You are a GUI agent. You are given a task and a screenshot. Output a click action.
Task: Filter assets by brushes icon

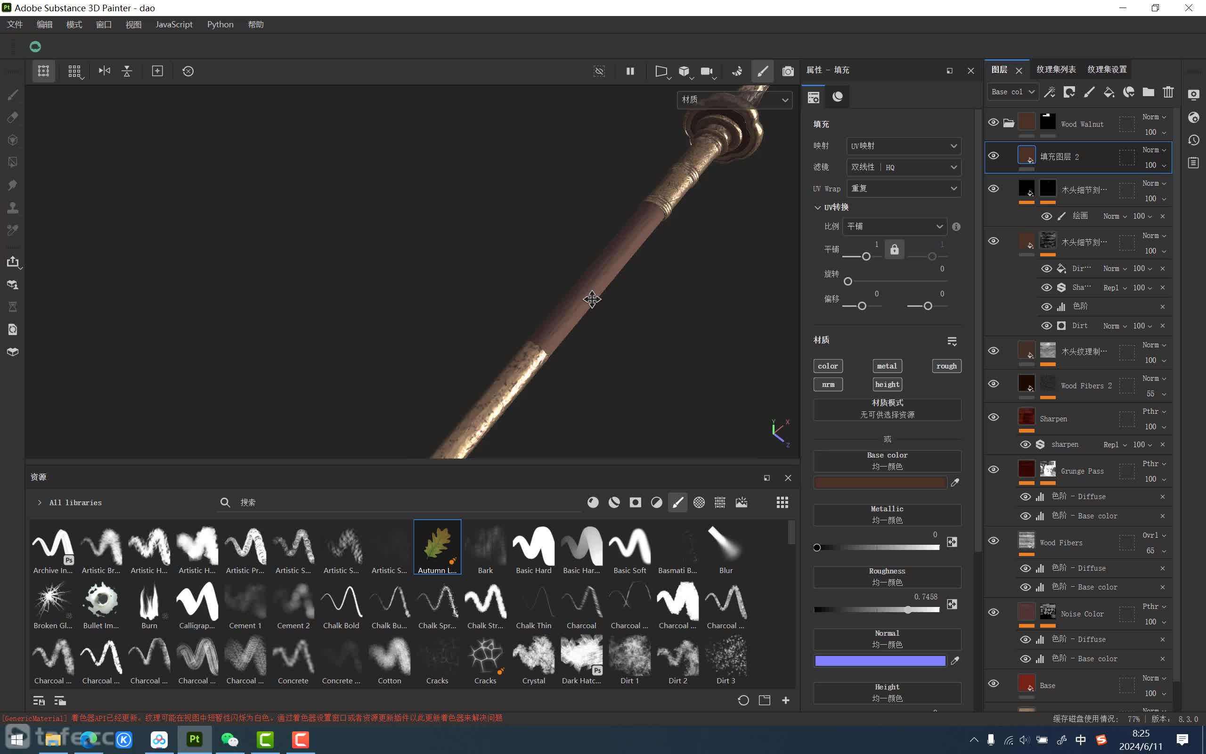coord(678,502)
